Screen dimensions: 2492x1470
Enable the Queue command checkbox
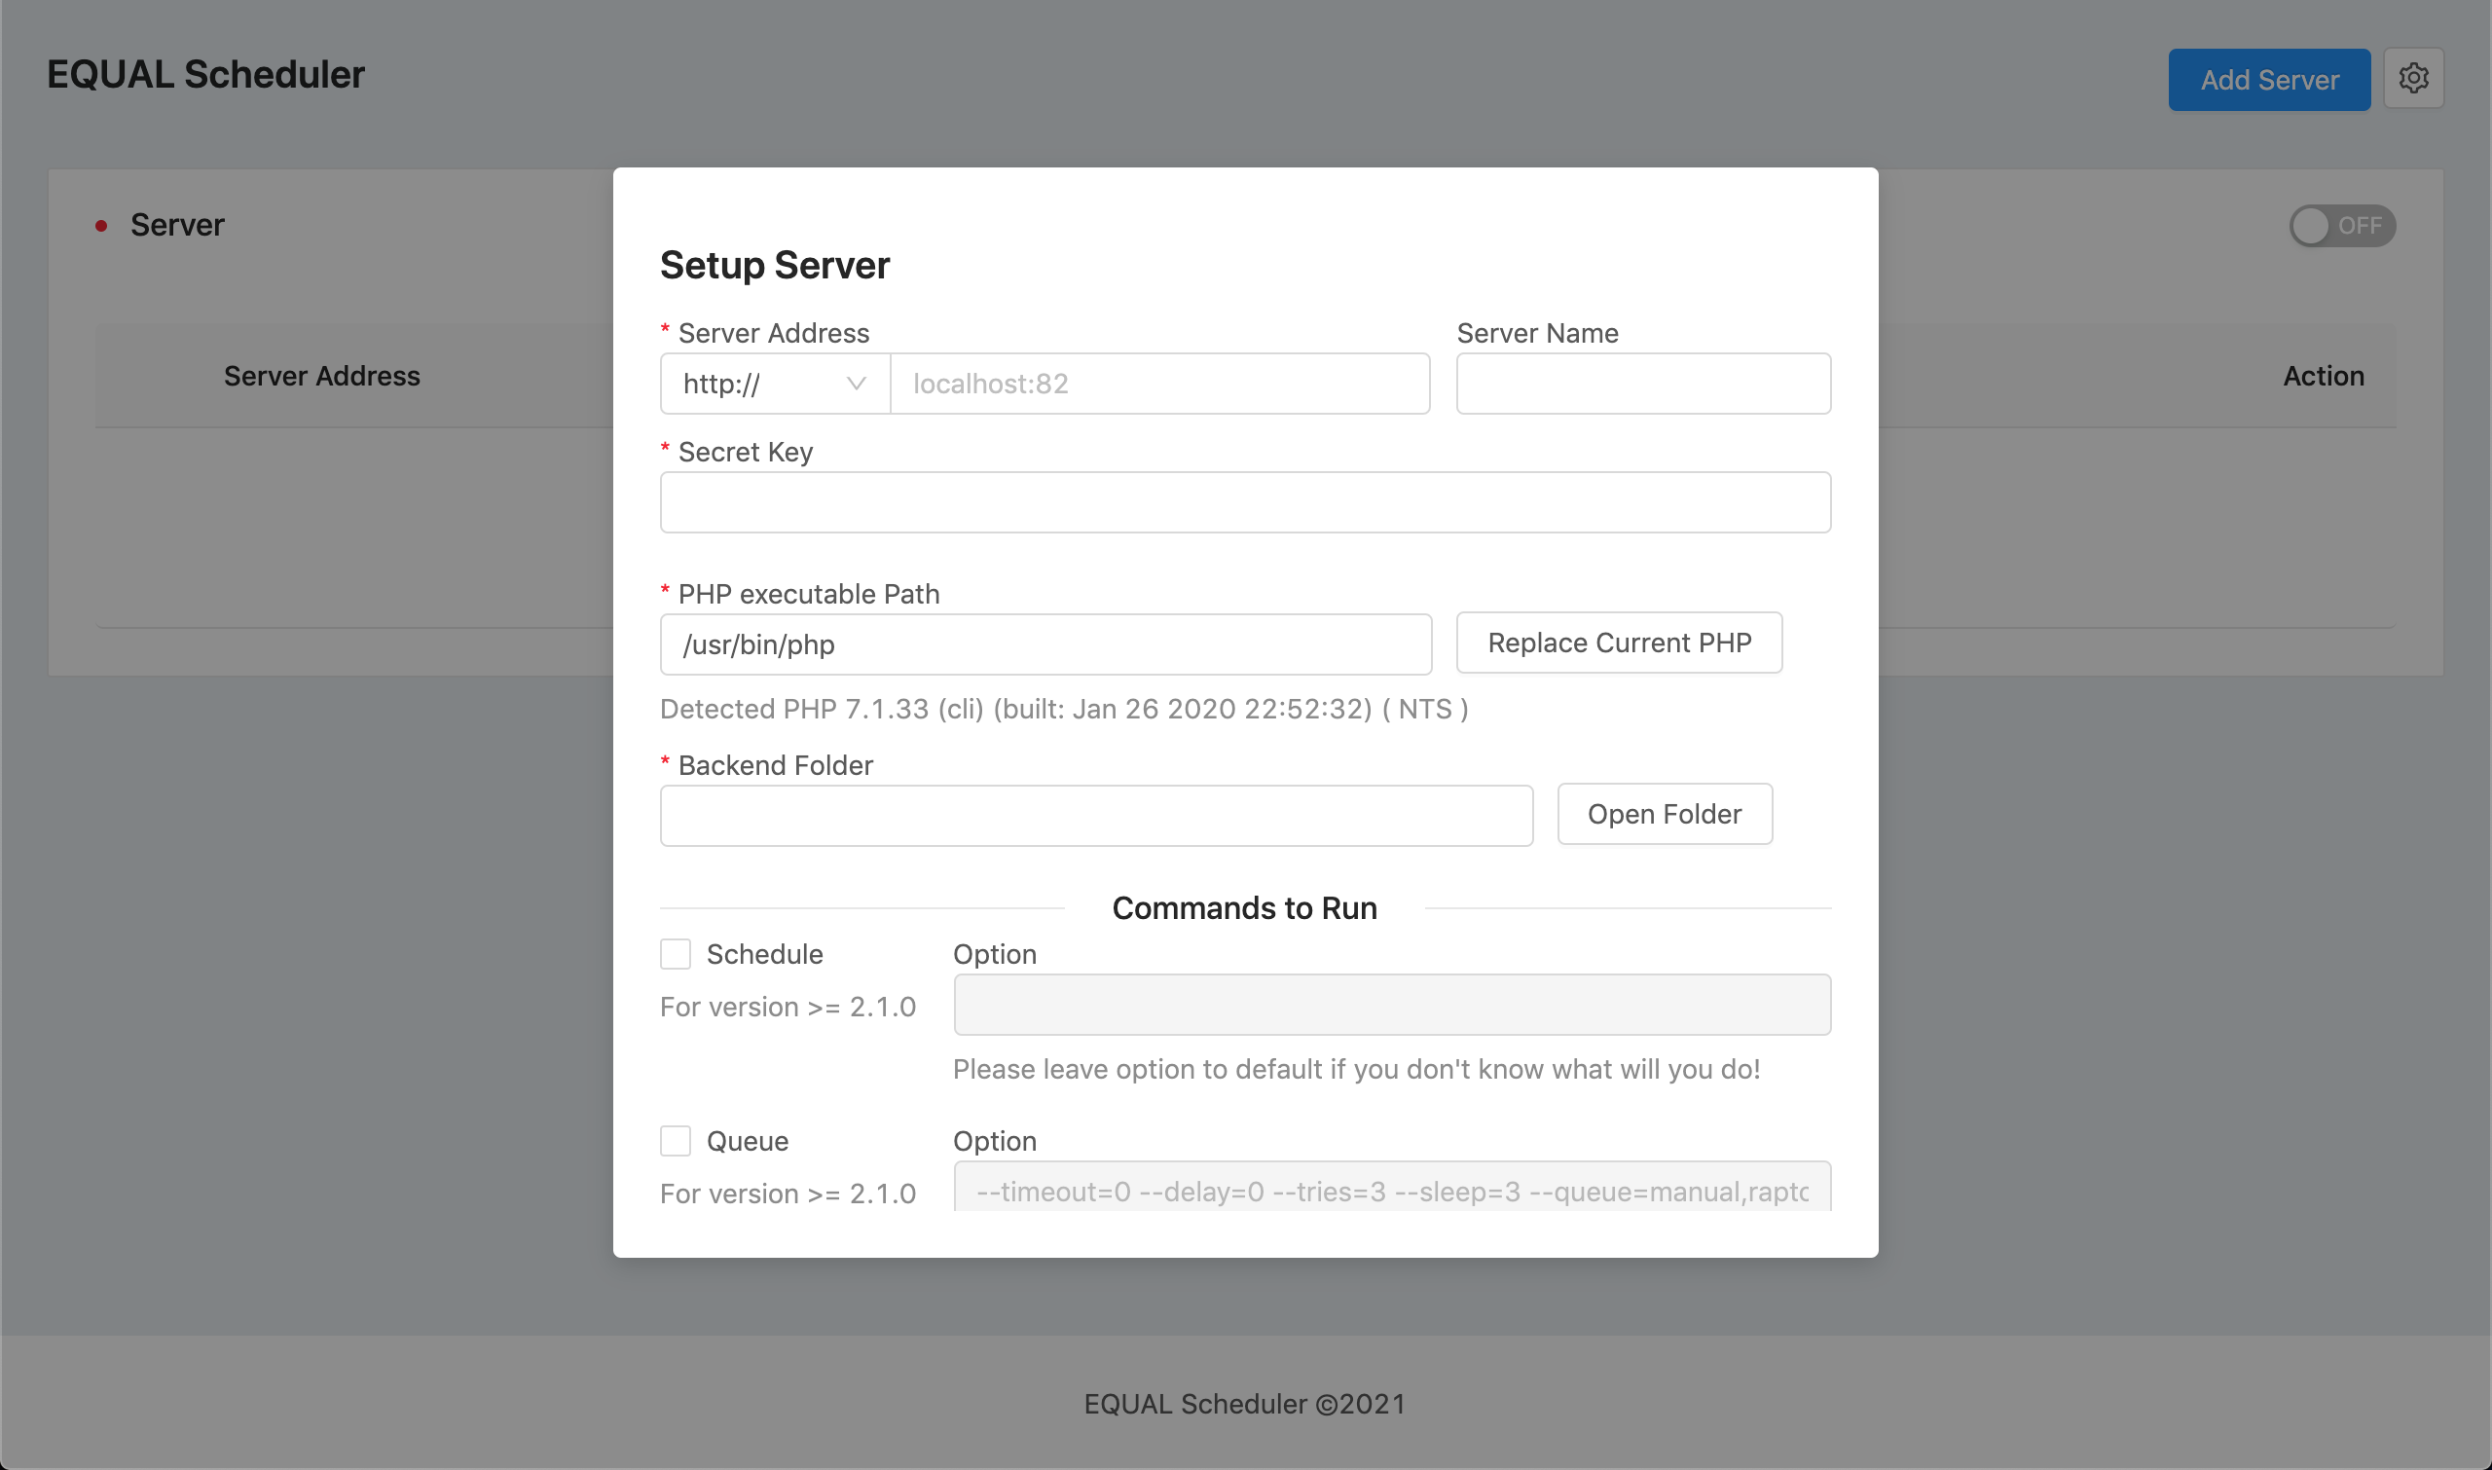[676, 1140]
